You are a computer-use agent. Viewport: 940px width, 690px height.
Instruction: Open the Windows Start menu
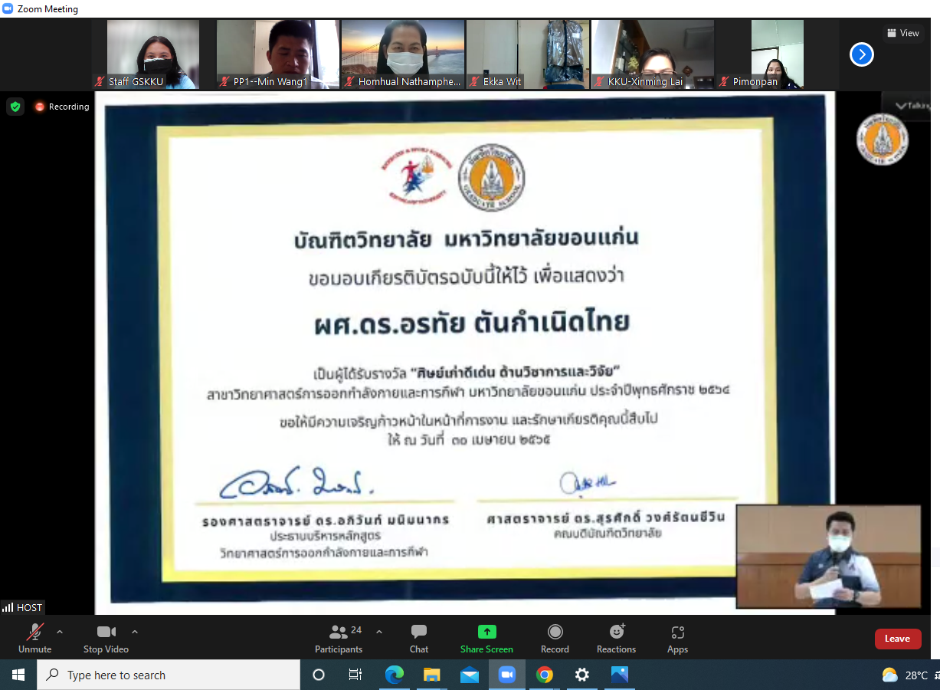coord(18,675)
